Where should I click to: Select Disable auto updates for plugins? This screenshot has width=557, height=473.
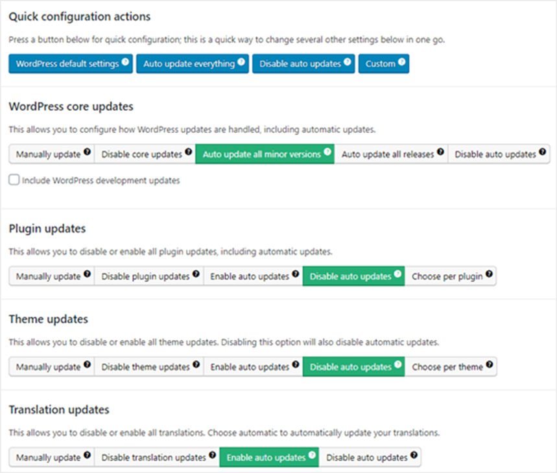tap(353, 276)
